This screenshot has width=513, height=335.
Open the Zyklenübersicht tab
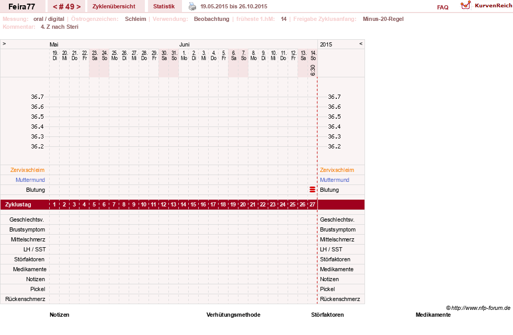(114, 6)
